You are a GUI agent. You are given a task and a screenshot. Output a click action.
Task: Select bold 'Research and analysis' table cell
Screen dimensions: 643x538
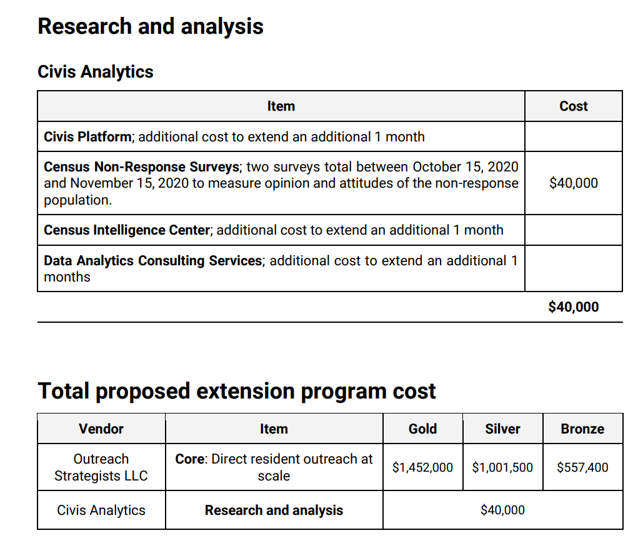[274, 510]
